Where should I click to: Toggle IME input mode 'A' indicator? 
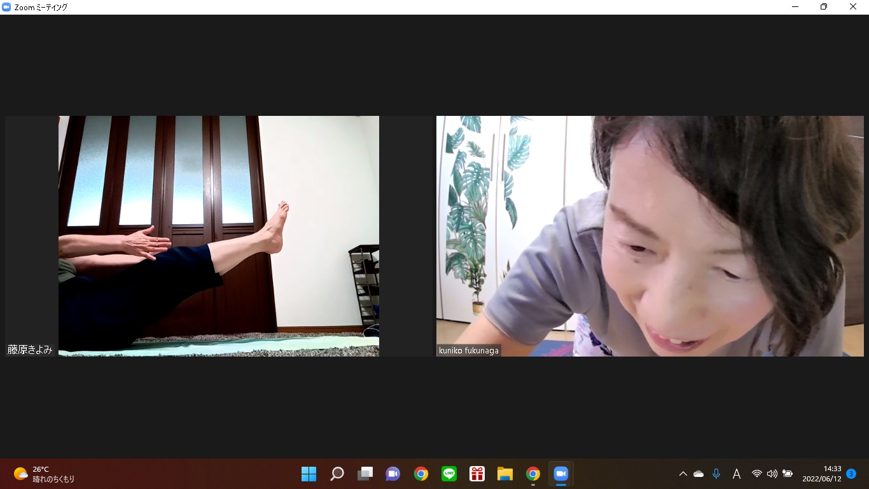point(737,474)
